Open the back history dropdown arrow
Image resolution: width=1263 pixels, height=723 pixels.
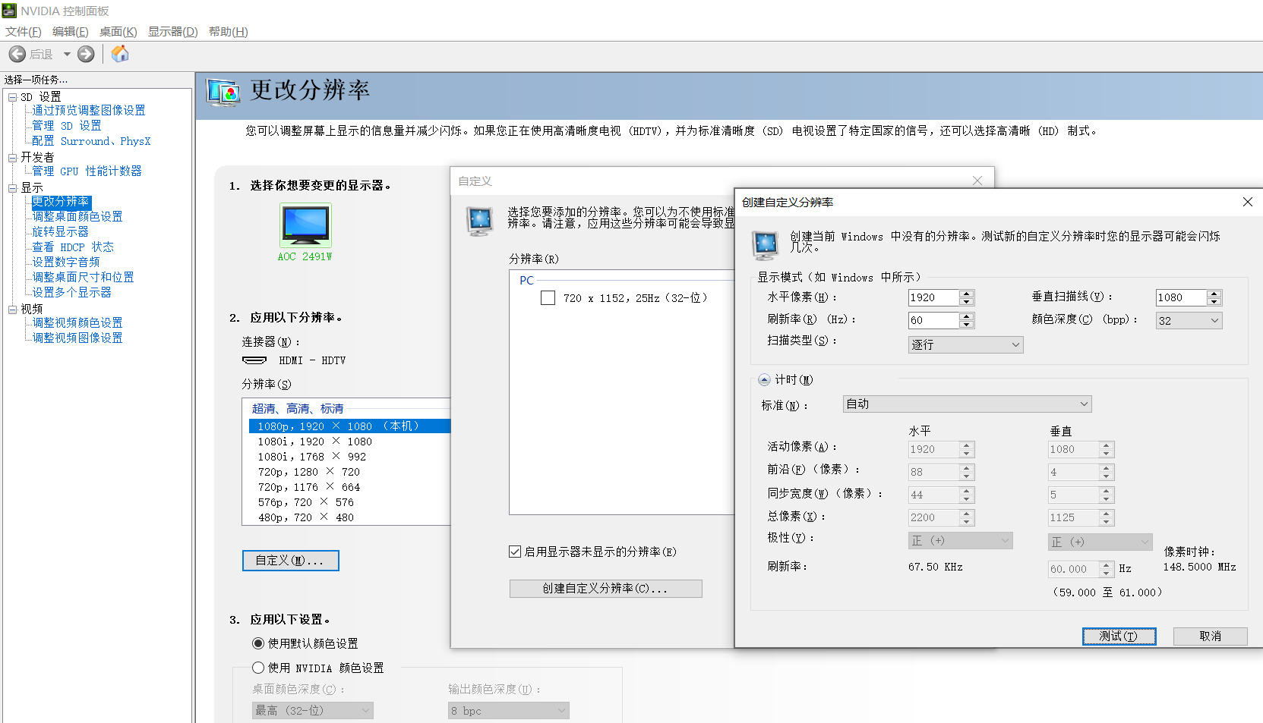click(x=67, y=54)
